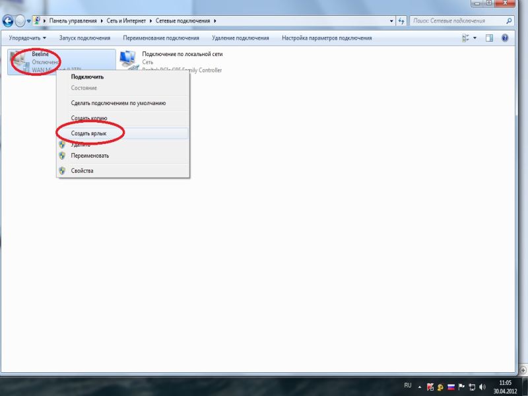Select Подключить in the context menu

click(87, 77)
